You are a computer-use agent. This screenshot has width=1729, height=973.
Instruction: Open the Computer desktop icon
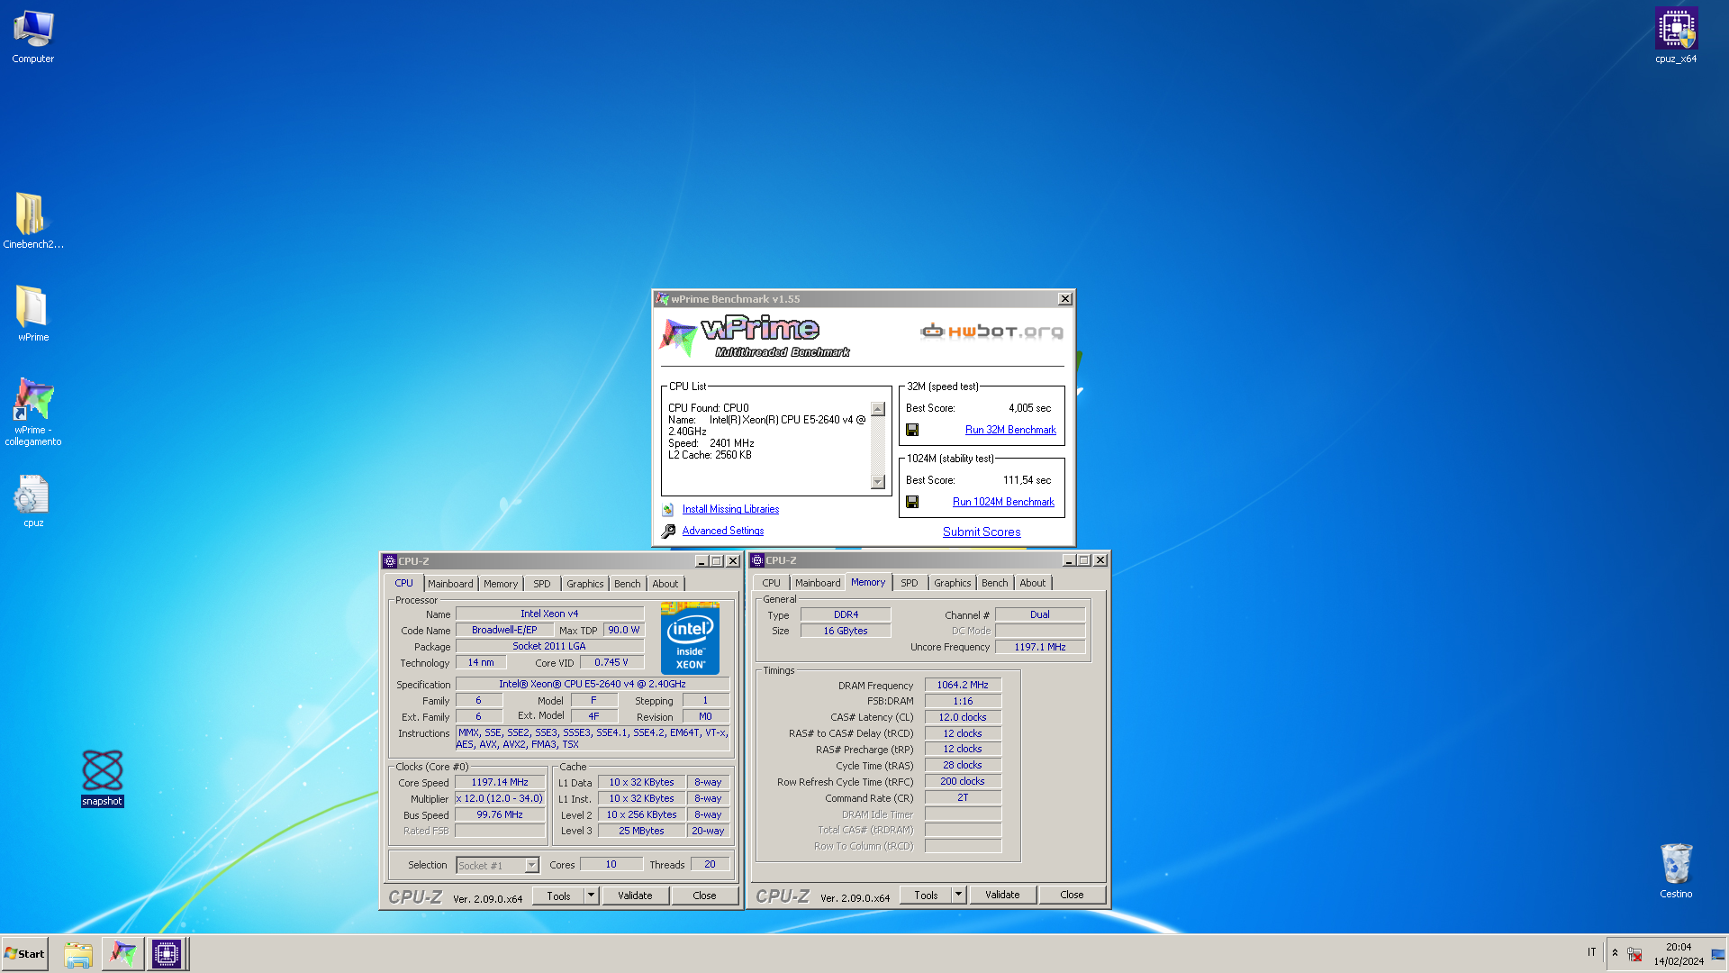click(33, 36)
